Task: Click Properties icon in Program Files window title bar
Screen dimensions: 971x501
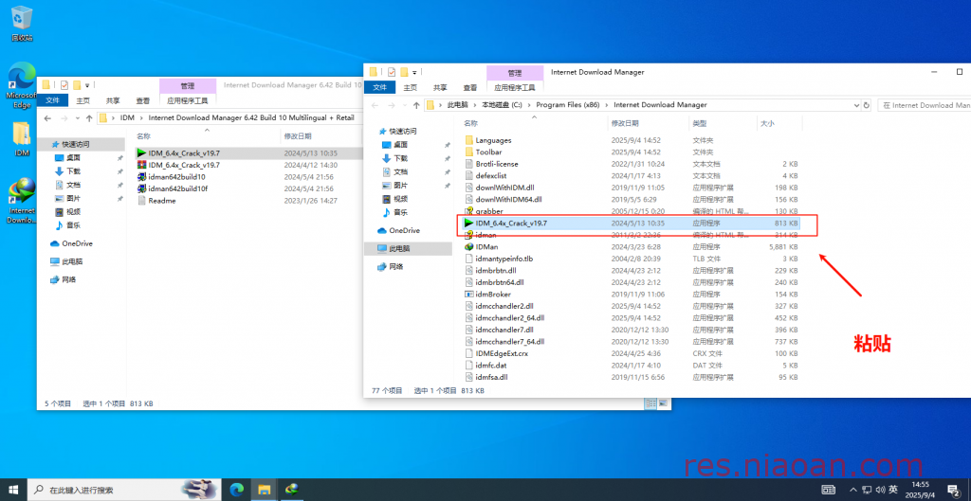Action: click(x=392, y=72)
